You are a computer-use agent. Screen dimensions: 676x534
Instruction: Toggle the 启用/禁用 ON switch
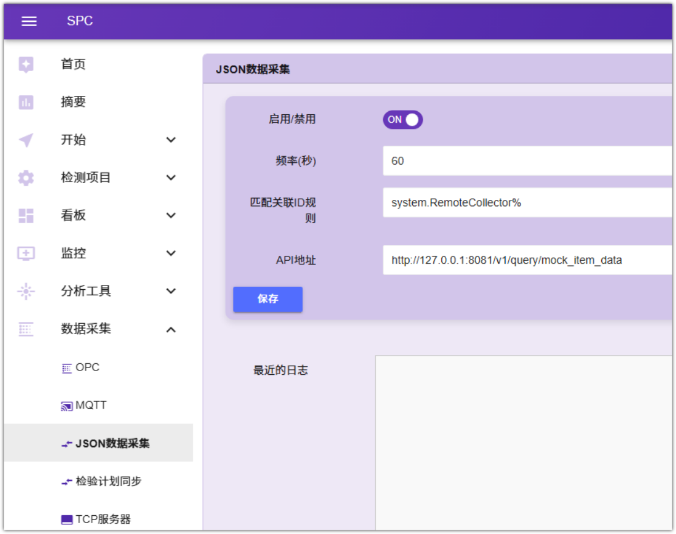402,120
